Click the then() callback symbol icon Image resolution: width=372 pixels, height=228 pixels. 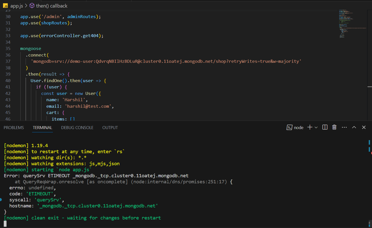pos(32,6)
